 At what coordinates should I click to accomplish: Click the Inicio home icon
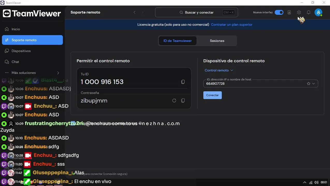click(x=7, y=29)
